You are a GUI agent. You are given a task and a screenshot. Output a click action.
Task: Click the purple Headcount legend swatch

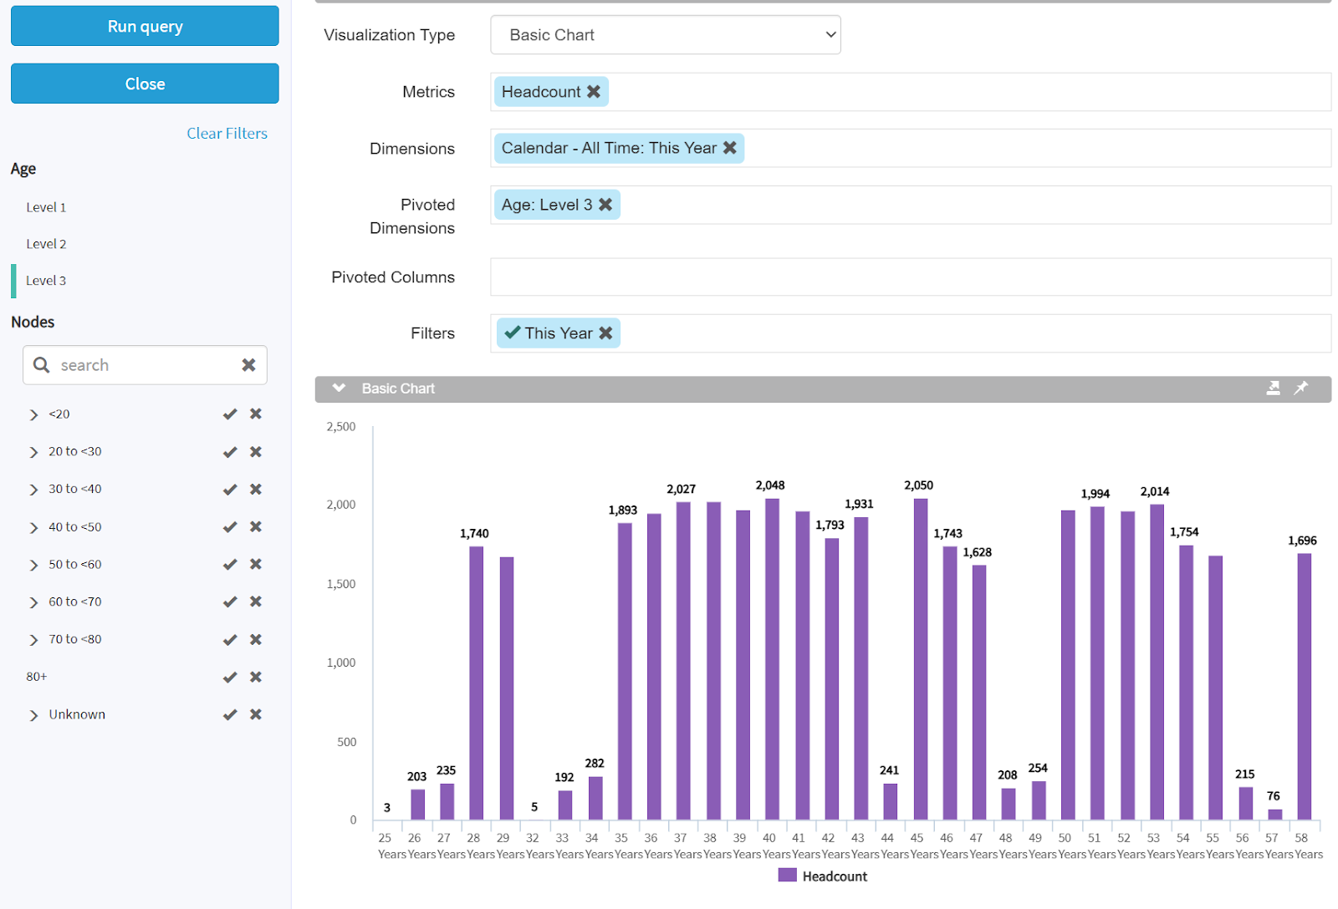(787, 876)
